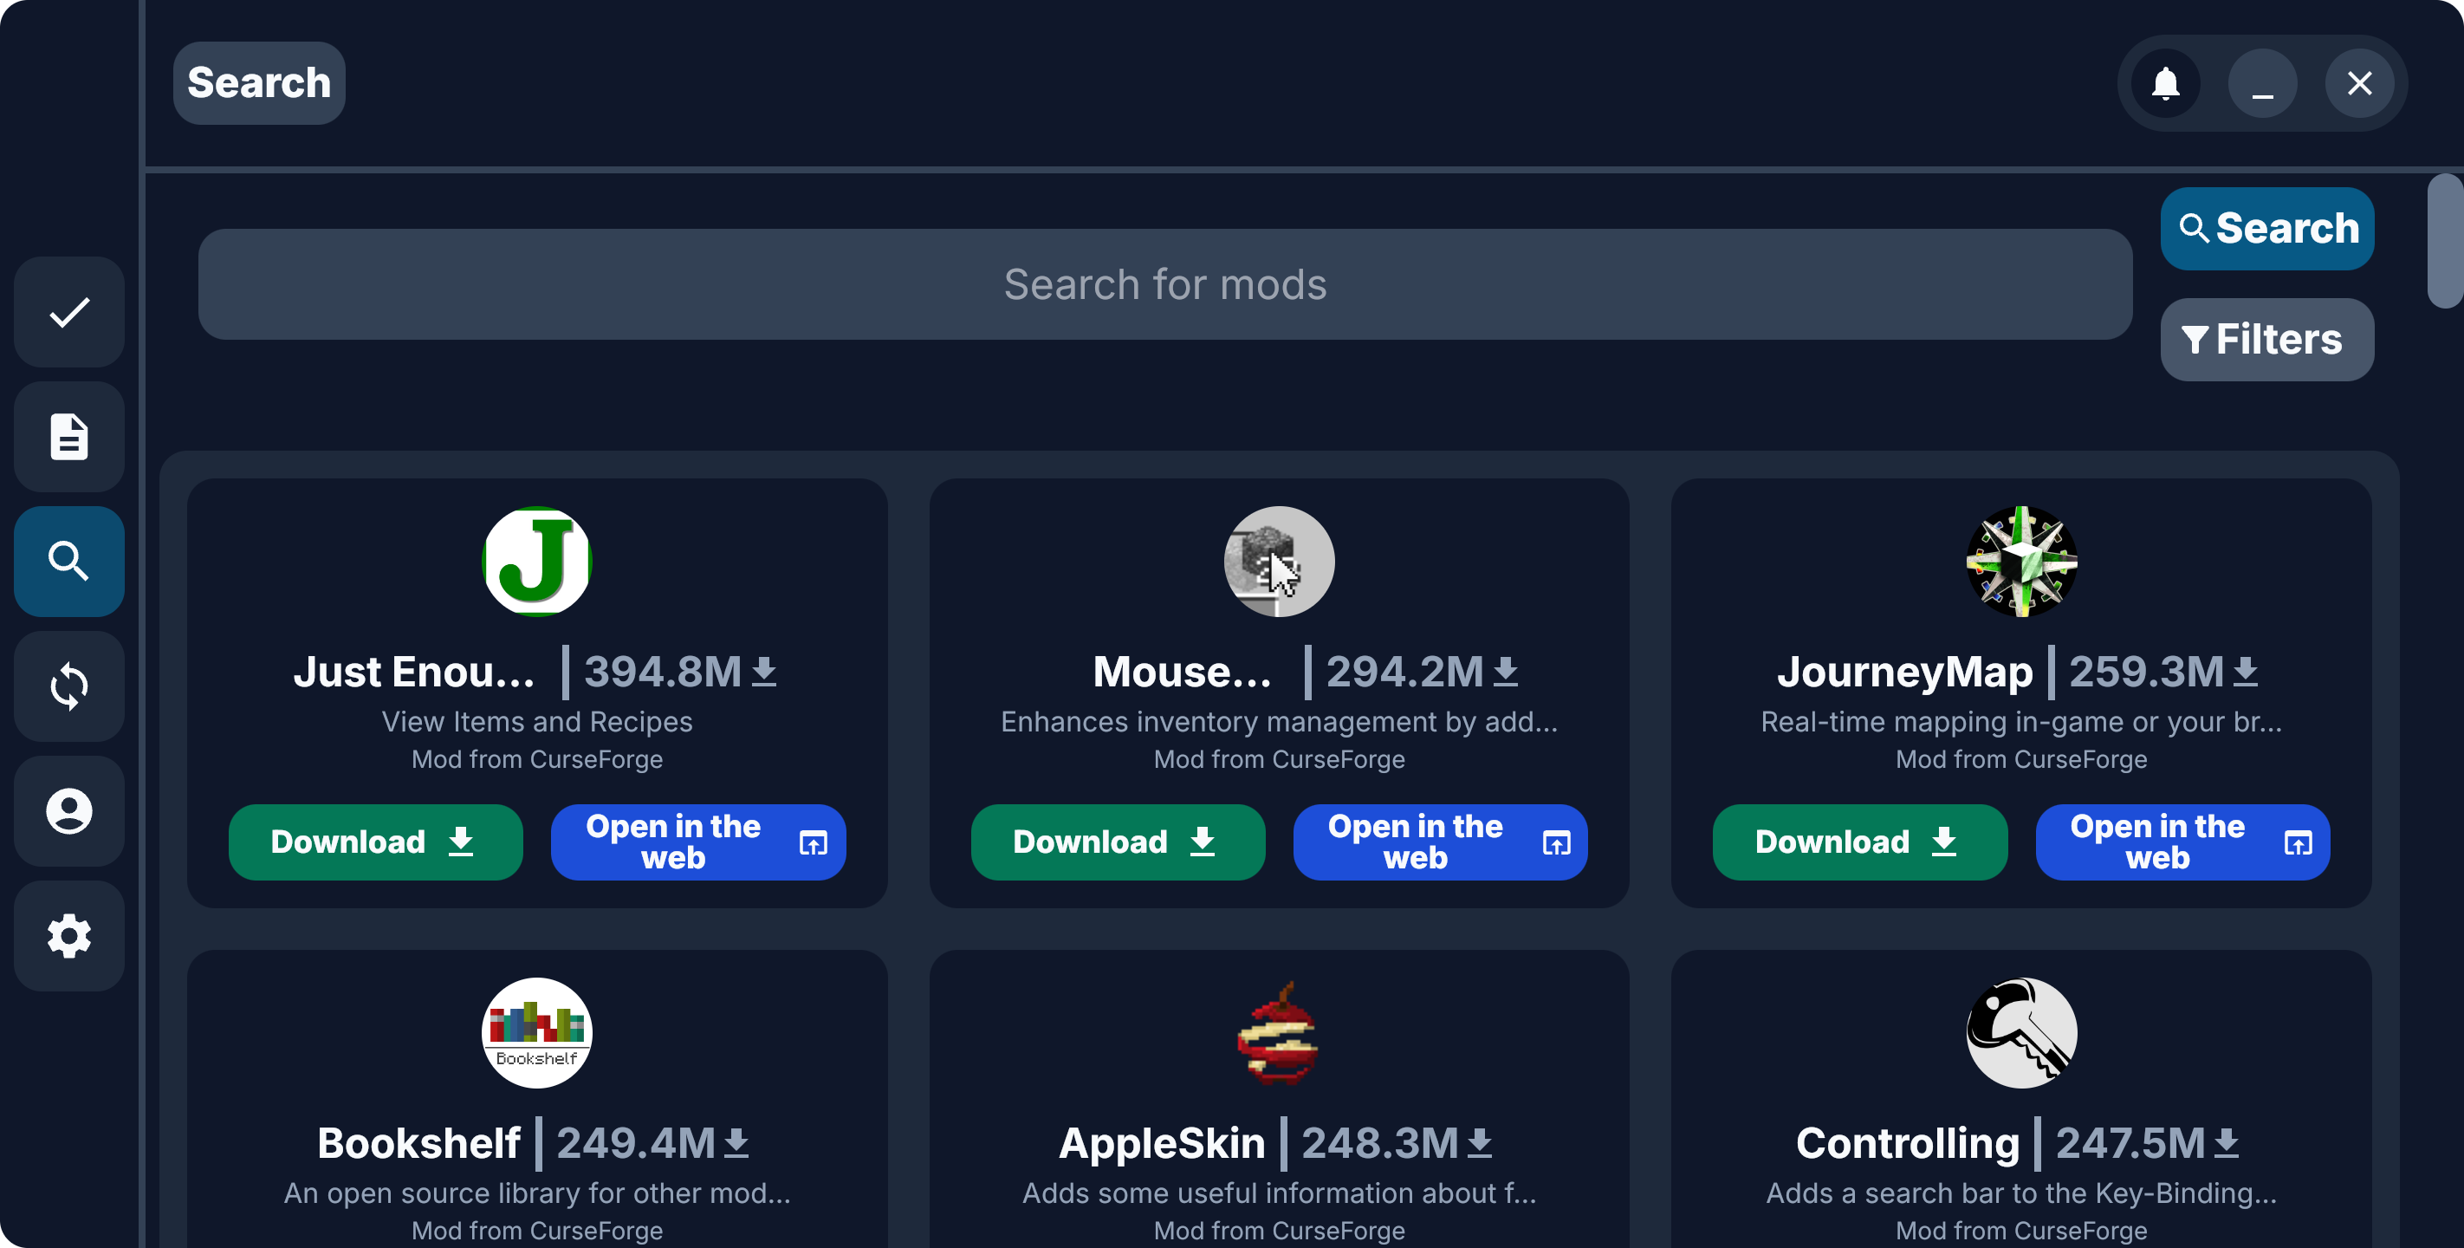The width and height of the screenshot is (2464, 1248).
Task: Select the search sidebar icon
Action: click(68, 562)
